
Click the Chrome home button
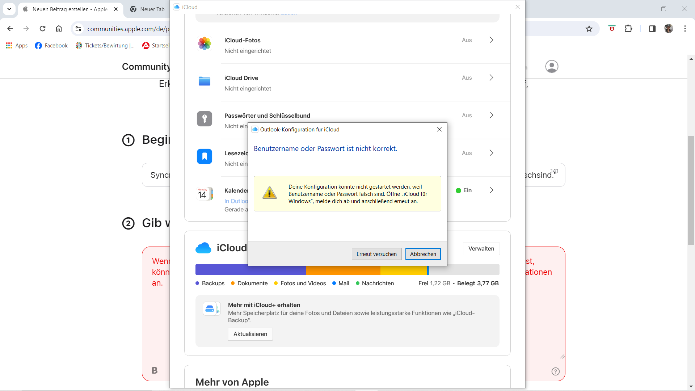(x=59, y=29)
